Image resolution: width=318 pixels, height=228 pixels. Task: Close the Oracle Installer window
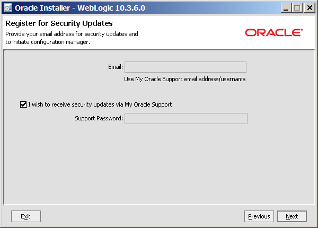coord(310,8)
